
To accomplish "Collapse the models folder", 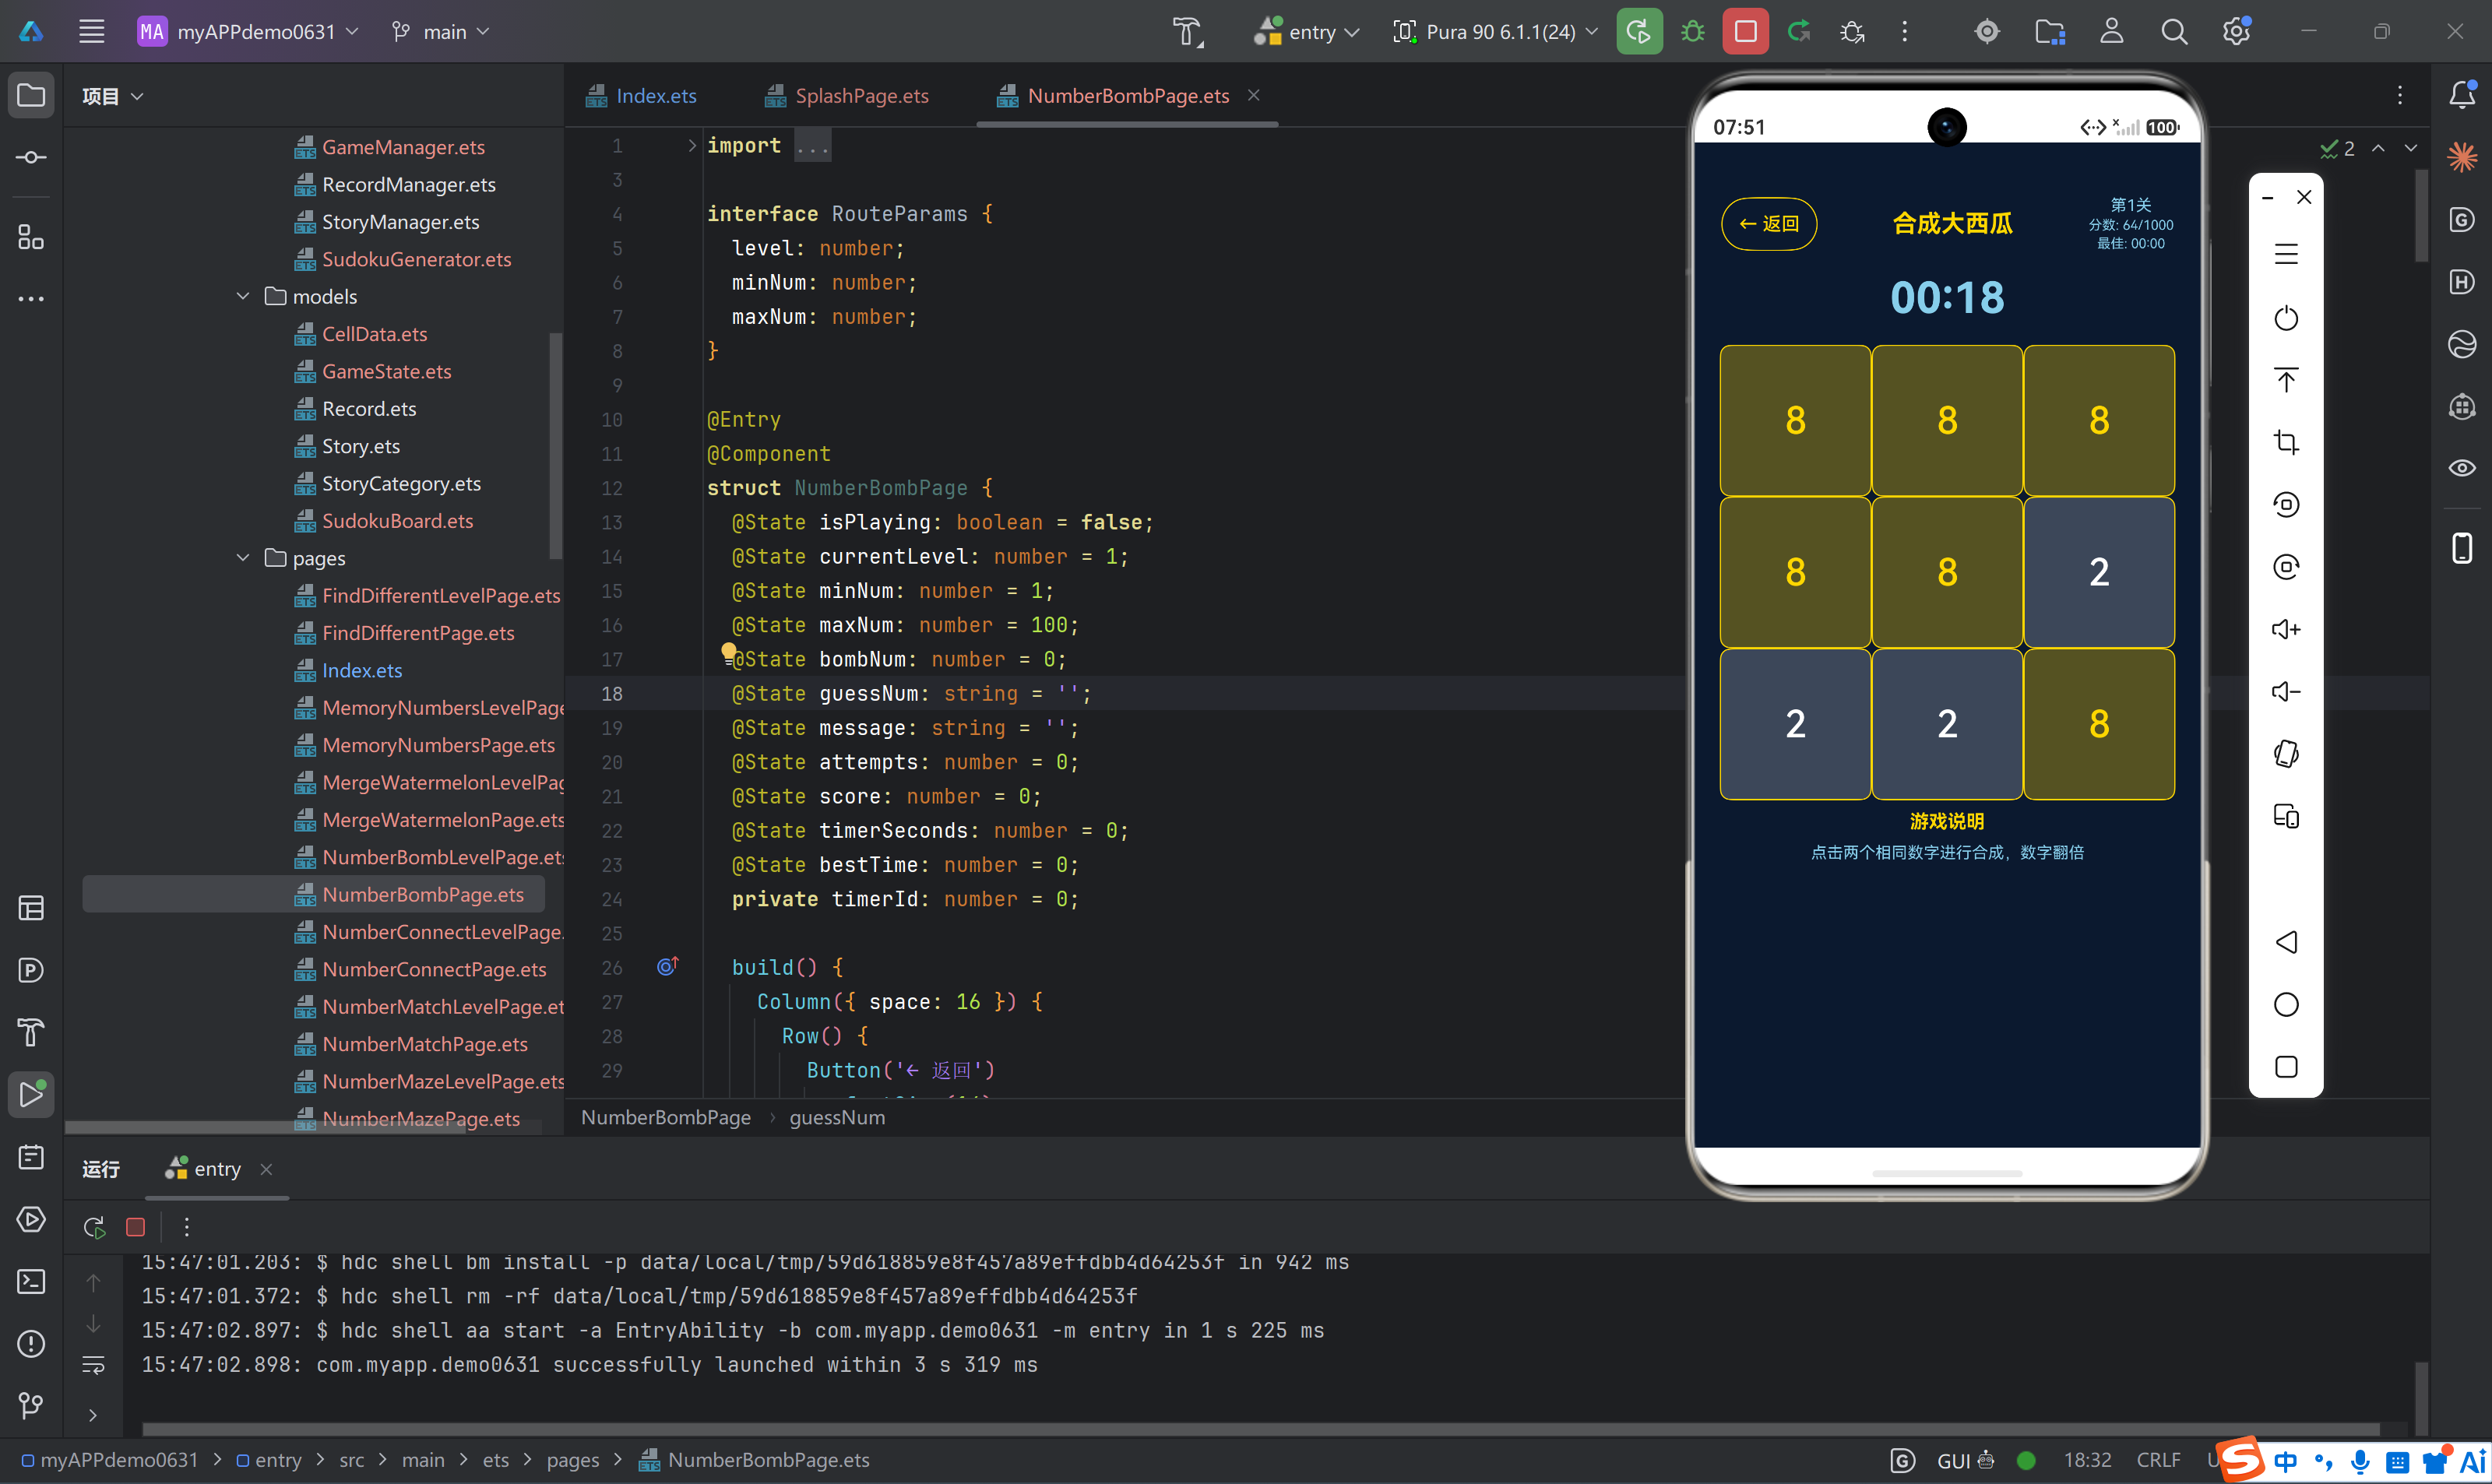I will click(x=242, y=296).
